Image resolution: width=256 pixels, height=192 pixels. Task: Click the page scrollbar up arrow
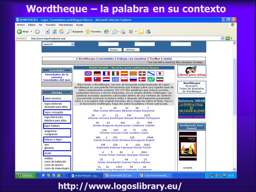[x=235, y=43]
